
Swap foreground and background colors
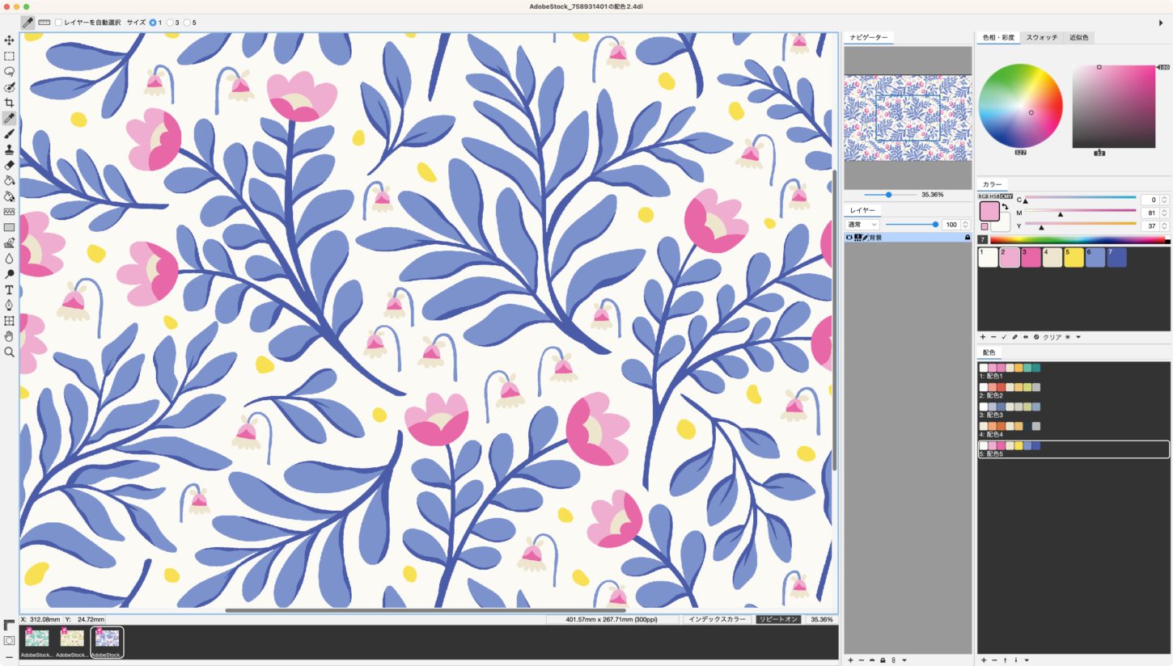click(x=1005, y=207)
